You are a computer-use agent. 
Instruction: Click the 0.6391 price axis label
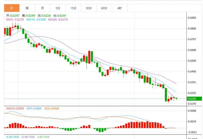point(192,82)
